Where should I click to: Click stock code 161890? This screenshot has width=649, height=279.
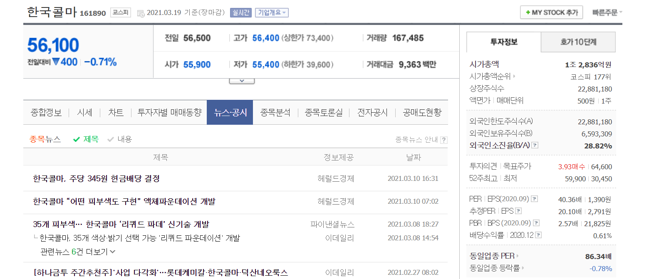tap(93, 13)
